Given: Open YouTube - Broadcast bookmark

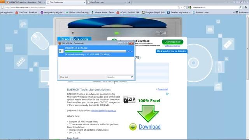Looking at the screenshot, I should pyautogui.click(x=27, y=12).
